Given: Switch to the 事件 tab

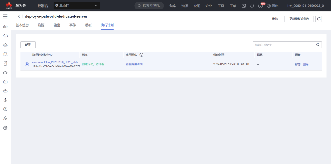Looking at the screenshot, I should click(73, 25).
